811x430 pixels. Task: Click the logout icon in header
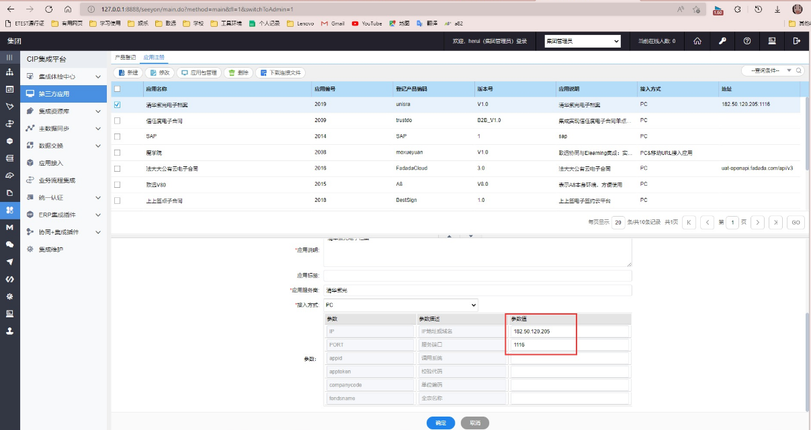click(797, 41)
